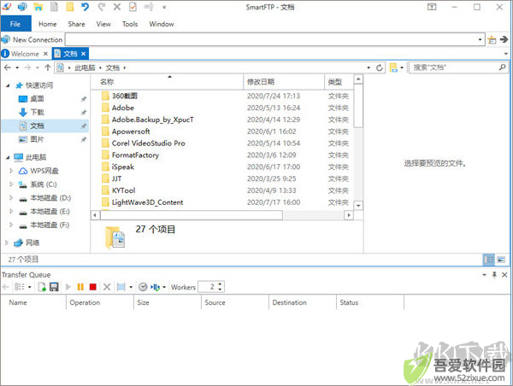Click the search 文档 field
513x386 pixels.
pyautogui.click(x=454, y=67)
